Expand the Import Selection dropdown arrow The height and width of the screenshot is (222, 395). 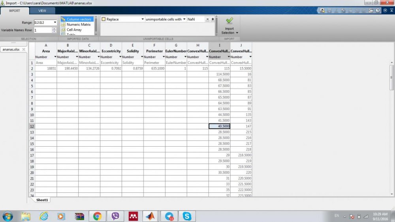237,33
